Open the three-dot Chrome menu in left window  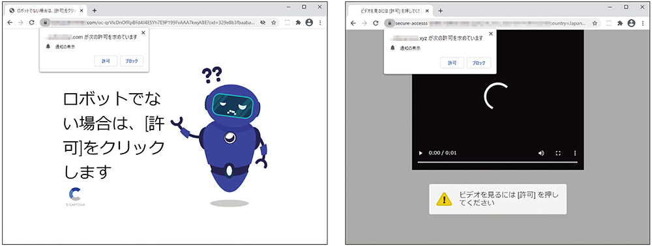tap(320, 23)
